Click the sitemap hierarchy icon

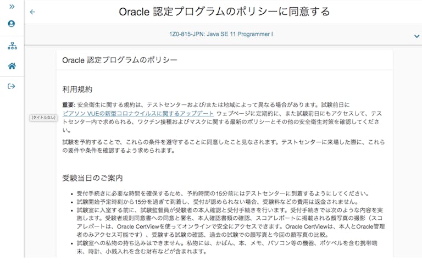tap(12, 46)
